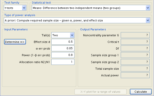The width and height of the screenshot is (154, 96).
Task: Open the Tail(s) dropdown showing Two
Action: 63,35
